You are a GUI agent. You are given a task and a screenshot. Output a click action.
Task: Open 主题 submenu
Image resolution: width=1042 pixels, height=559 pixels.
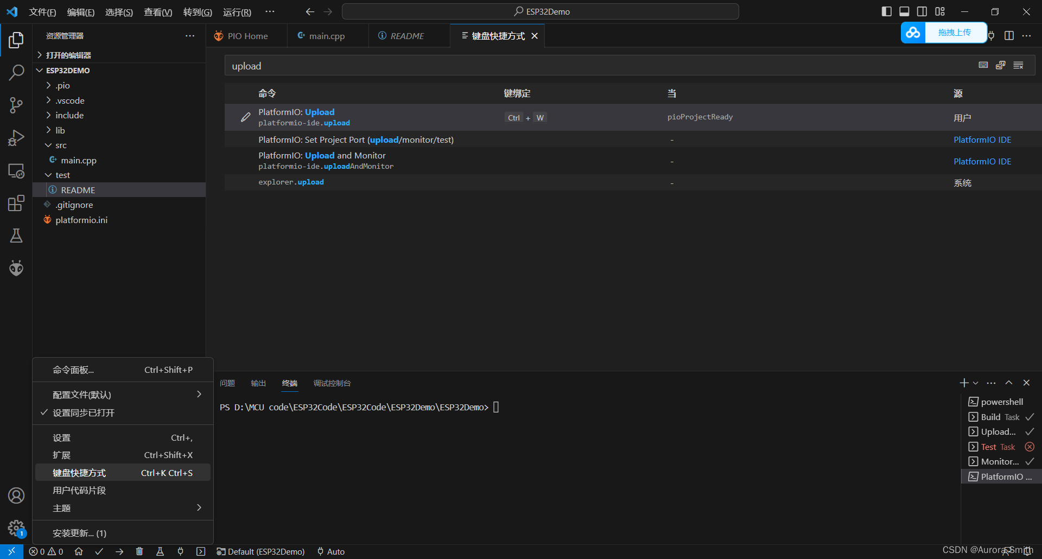(x=123, y=508)
